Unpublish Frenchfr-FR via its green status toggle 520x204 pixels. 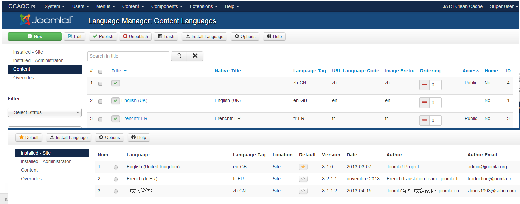[115, 119]
